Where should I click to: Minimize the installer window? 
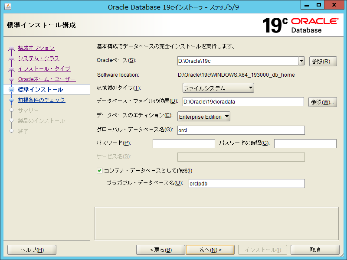click(x=307, y=5)
